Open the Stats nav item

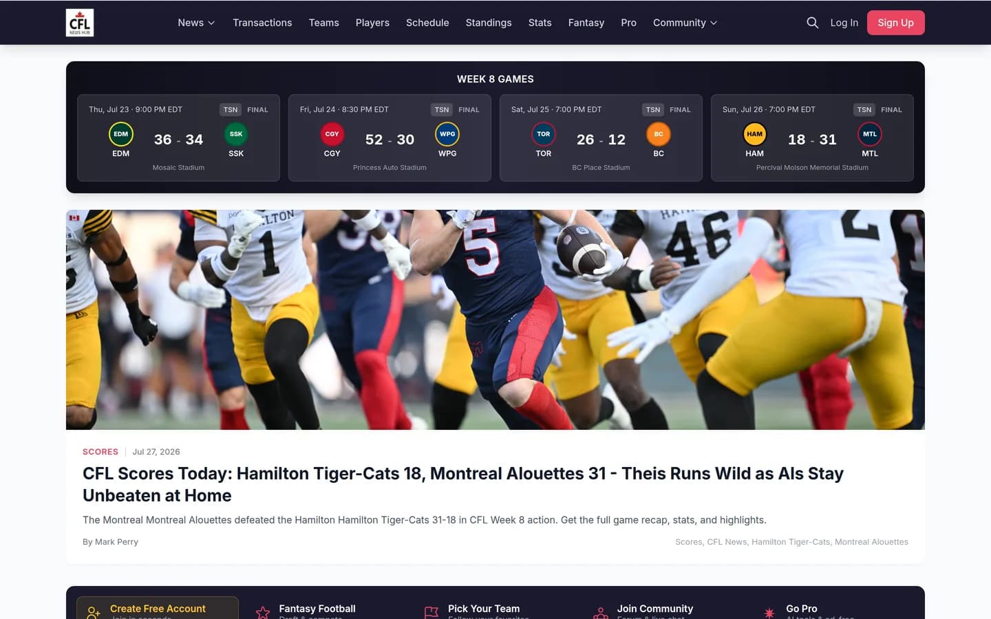[x=540, y=23]
